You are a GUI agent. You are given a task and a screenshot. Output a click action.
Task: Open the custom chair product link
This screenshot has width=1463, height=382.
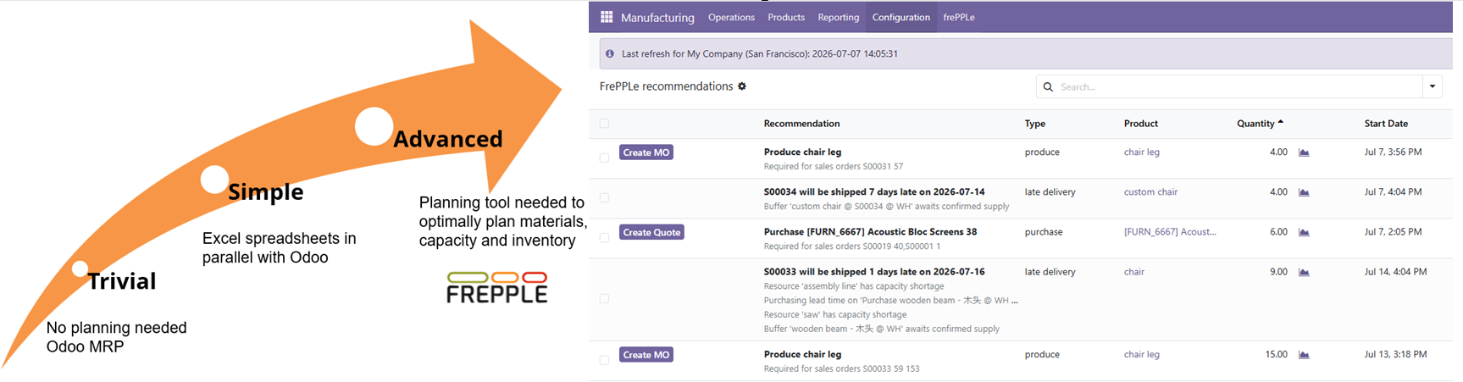click(1150, 192)
